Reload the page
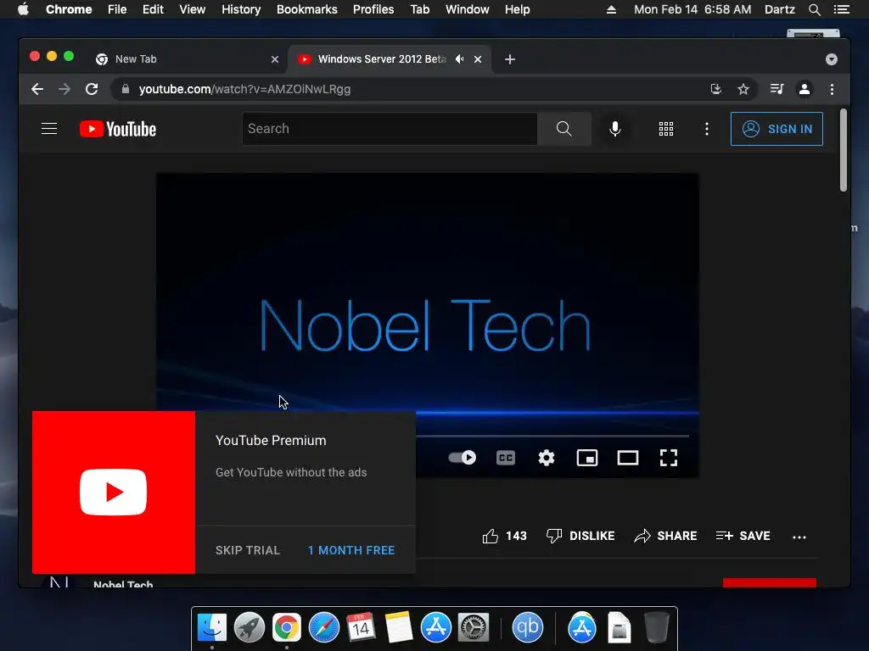Viewport: 869px width, 651px height. 92,89
